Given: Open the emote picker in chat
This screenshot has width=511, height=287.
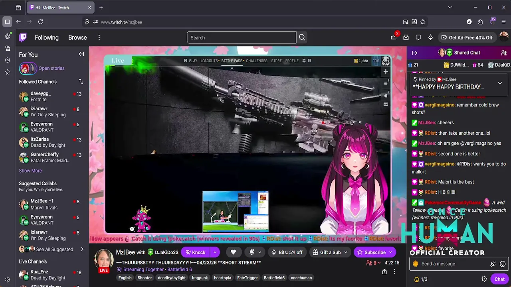Looking at the screenshot, I should click(x=503, y=264).
